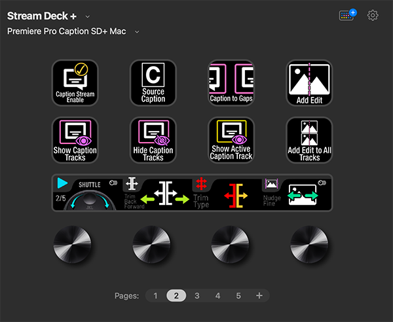Go to page 3
Viewport: 393px width, 322px height.
tap(197, 296)
